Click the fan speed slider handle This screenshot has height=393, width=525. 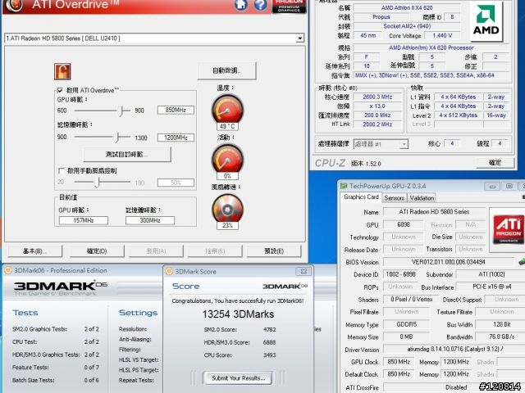pos(97,182)
